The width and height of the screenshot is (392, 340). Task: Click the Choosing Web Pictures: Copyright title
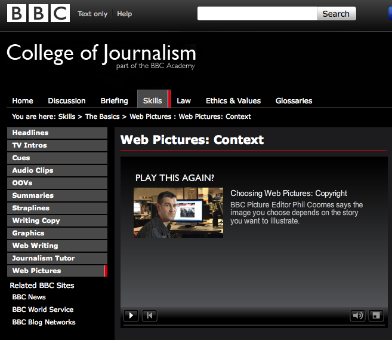pos(289,193)
